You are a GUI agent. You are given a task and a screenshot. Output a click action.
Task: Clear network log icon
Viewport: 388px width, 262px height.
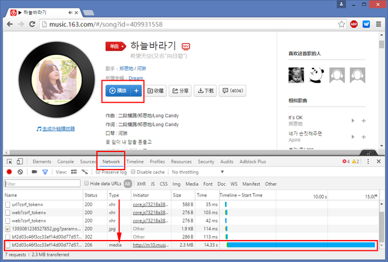pyautogui.click(x=20, y=172)
